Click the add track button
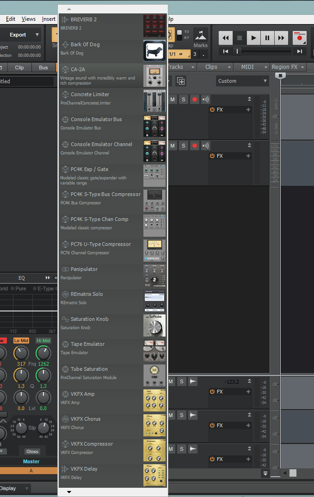The height and width of the screenshot is (497, 314). 181,81
